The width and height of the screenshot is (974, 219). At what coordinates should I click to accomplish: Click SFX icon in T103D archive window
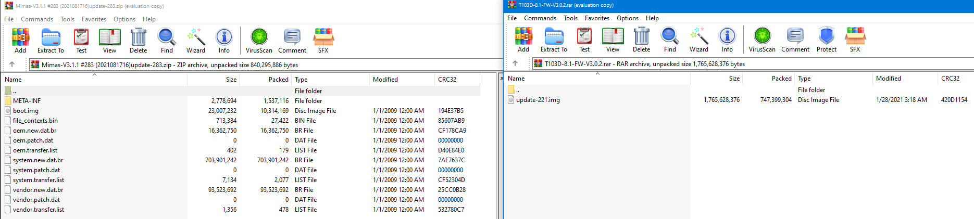click(x=855, y=40)
